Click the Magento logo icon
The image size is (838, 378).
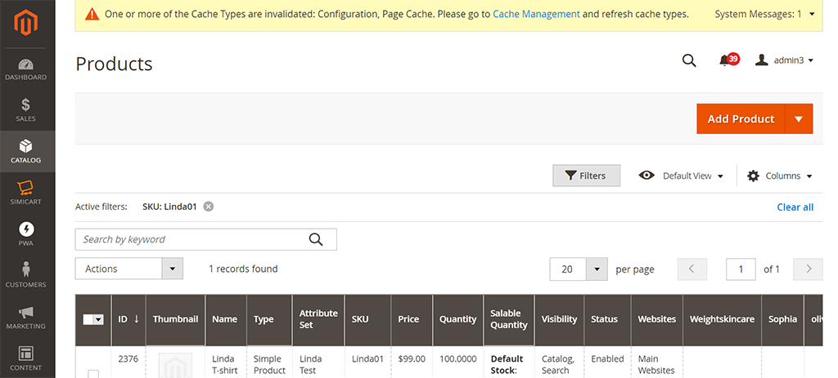click(27, 25)
